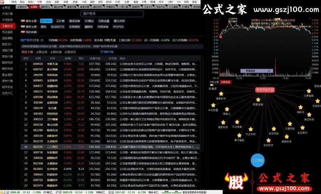Screen dimensions: 321x194
Task: Click the star node above 赛为智能
Action: [x=239, y=135]
